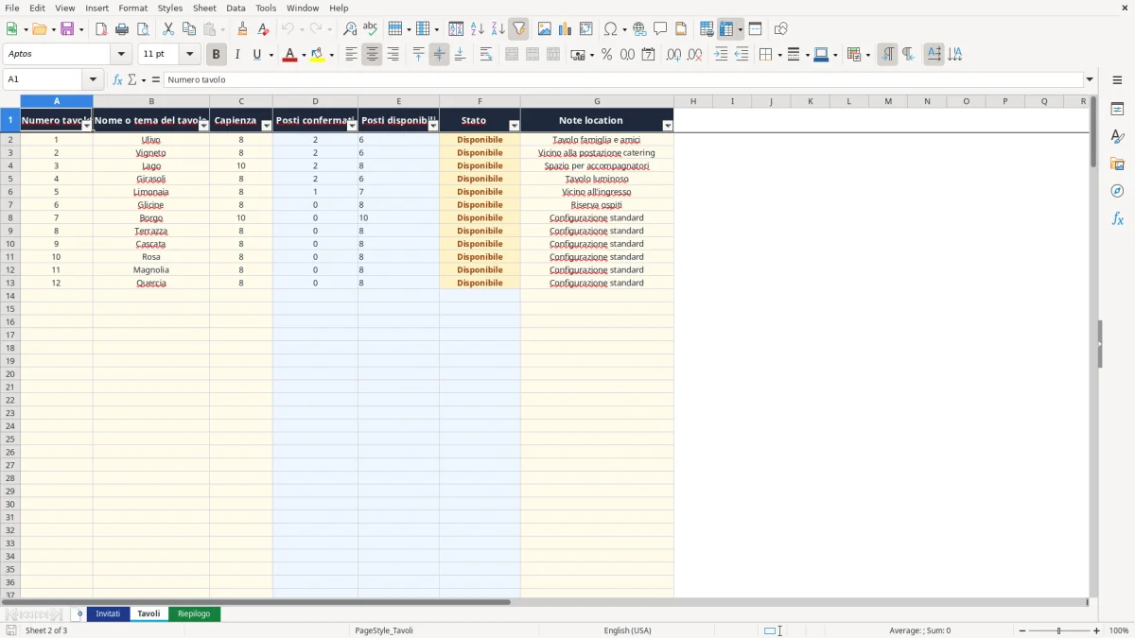Sort ascending A to Z

pos(478,29)
